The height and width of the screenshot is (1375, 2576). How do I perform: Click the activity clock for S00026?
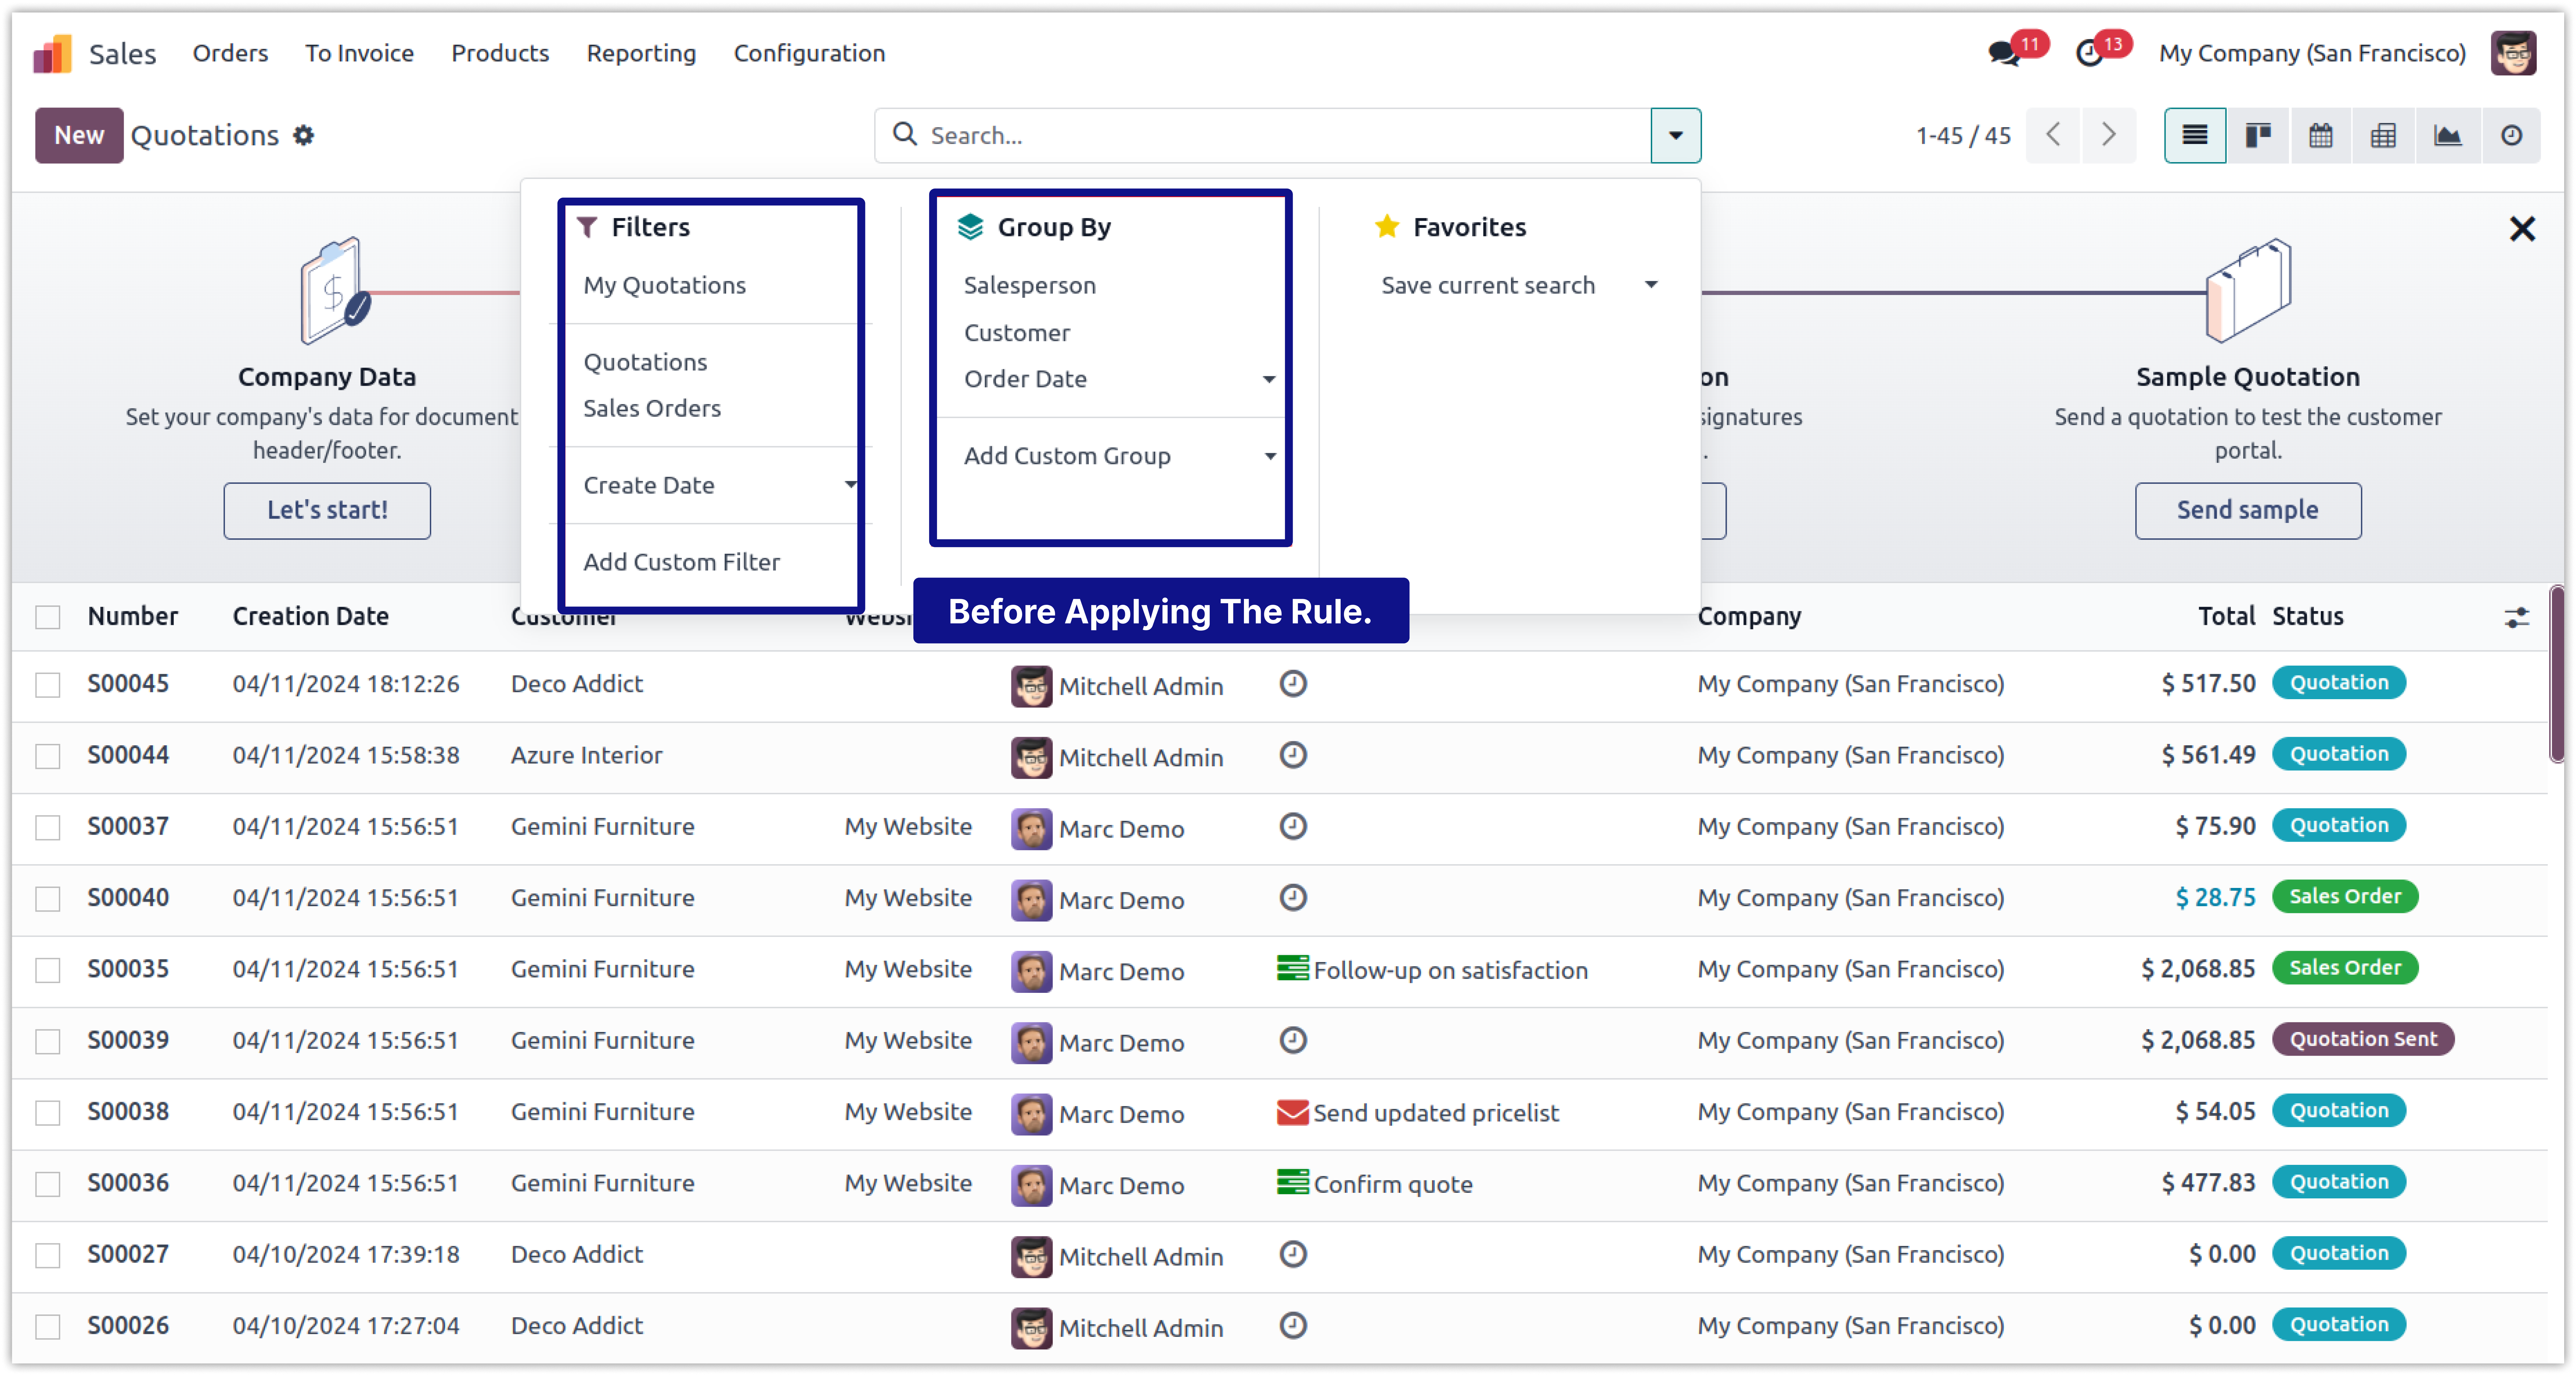coord(1293,1325)
